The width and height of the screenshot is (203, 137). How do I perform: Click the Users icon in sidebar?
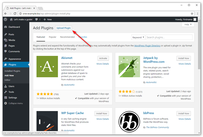(6, 86)
